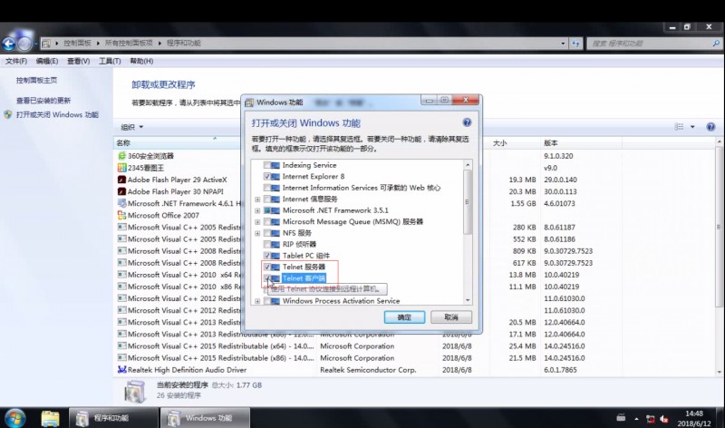Image resolution: width=725 pixels, height=428 pixels.
Task: Switch to 程序和功能 taskbar window
Action: click(112, 418)
